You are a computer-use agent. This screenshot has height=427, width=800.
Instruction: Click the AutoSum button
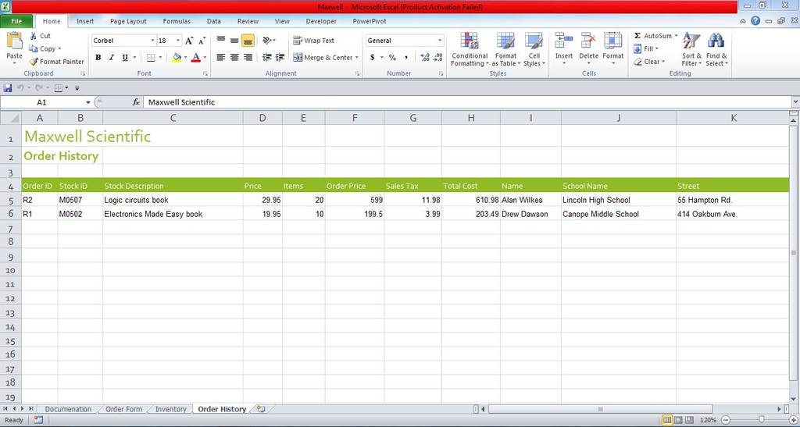point(652,36)
